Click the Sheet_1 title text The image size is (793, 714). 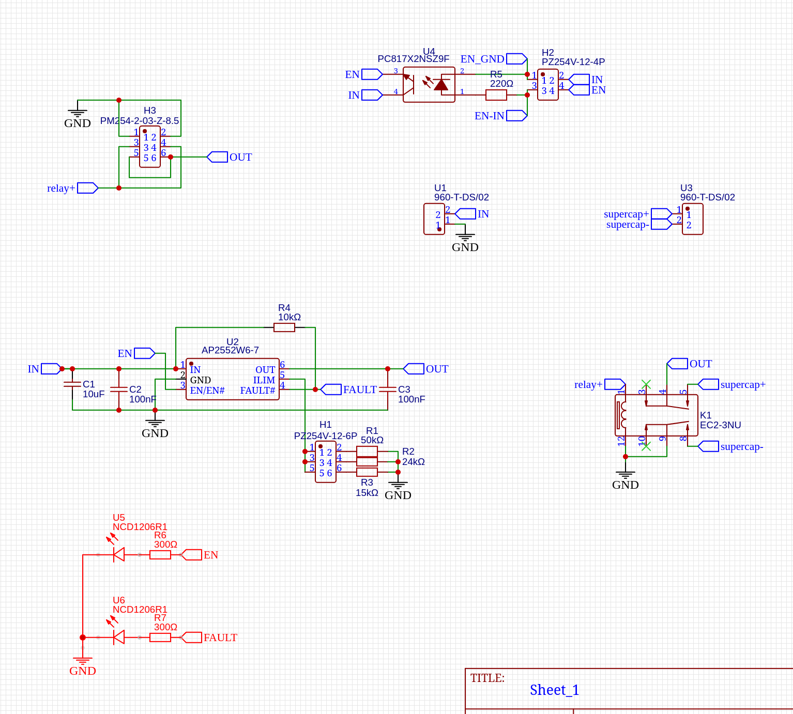pos(554,690)
